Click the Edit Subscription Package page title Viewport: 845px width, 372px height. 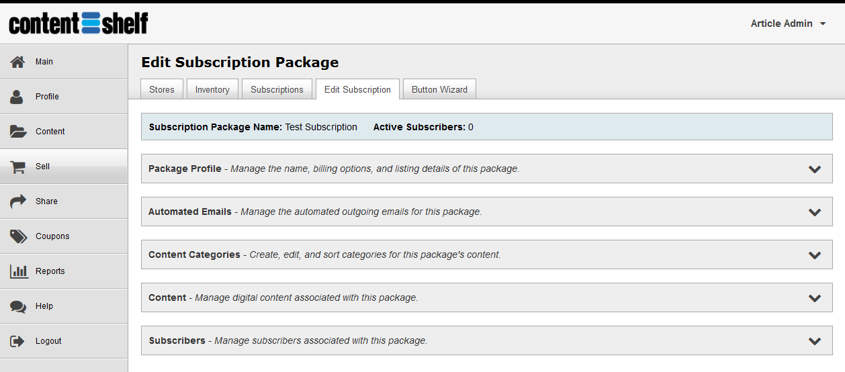tap(240, 62)
